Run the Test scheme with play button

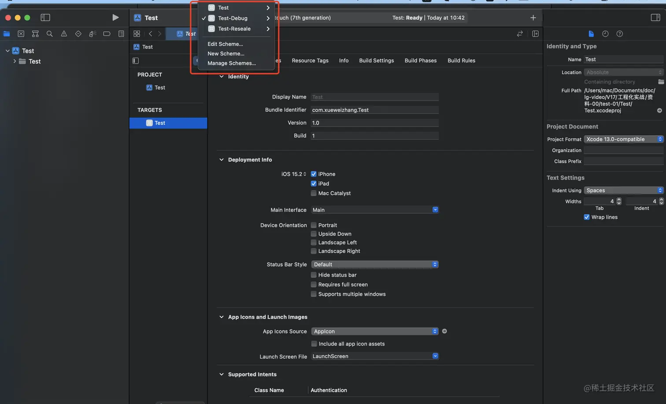point(115,18)
